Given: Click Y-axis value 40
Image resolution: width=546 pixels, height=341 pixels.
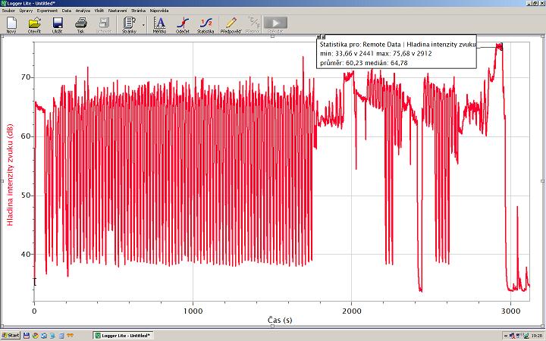Looking at the screenshot, I should pyautogui.click(x=26, y=255).
